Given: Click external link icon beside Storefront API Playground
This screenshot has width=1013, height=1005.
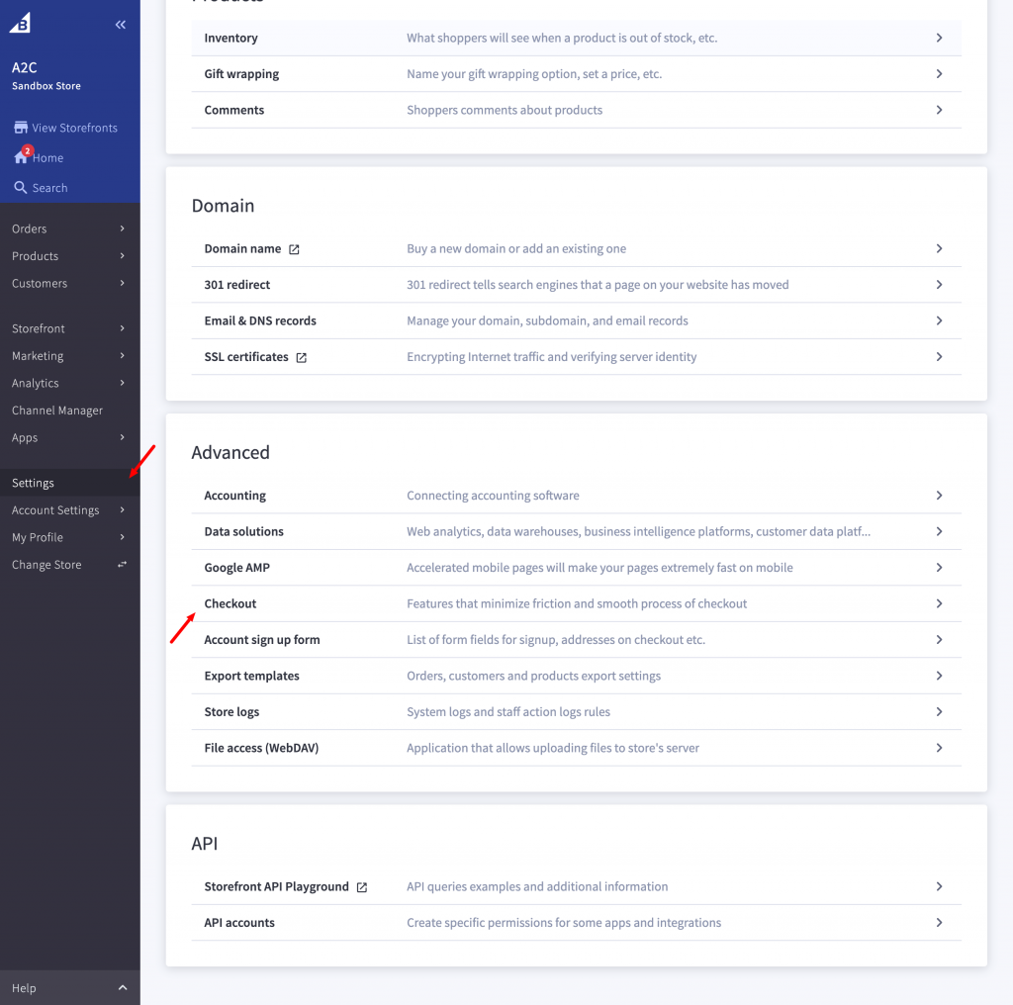Looking at the screenshot, I should [x=362, y=887].
